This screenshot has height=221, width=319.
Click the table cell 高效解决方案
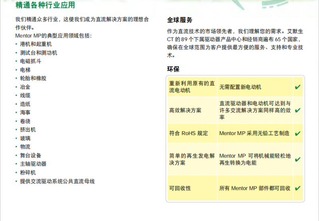tap(192, 110)
